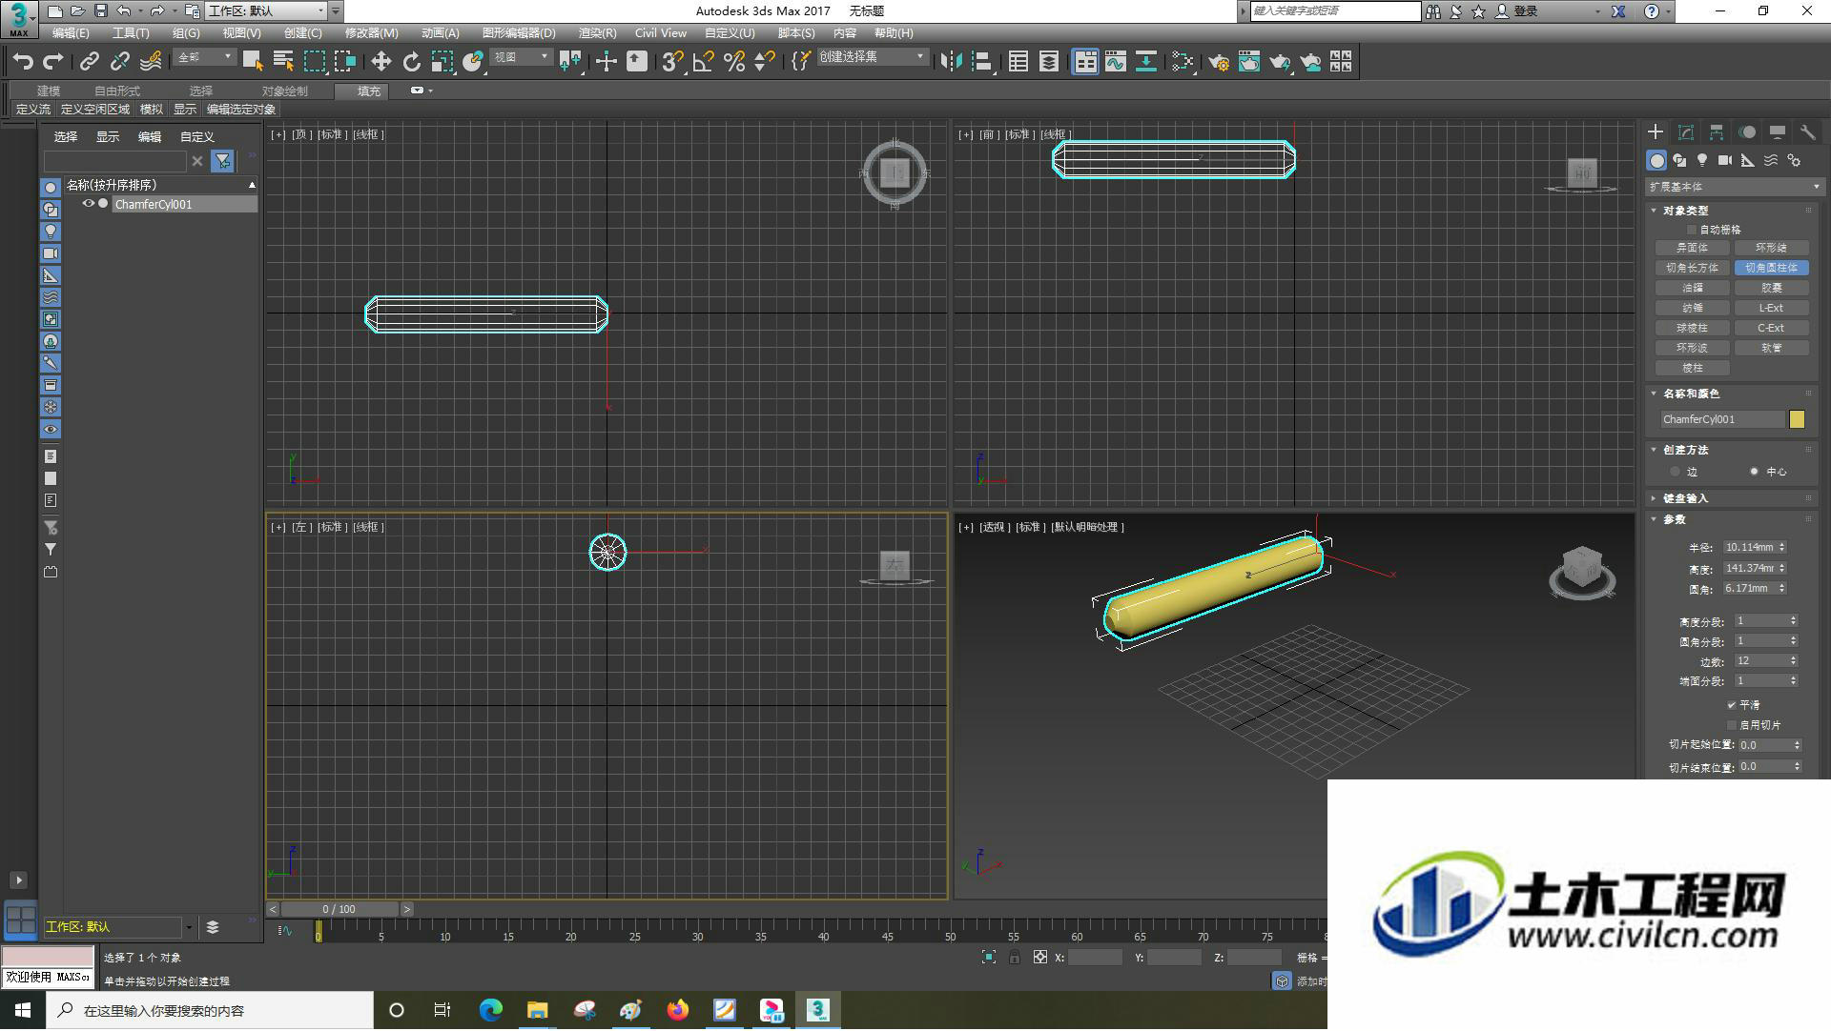Open the 视图 reference coordinate dropdown
Screen dimensions: 1831x1031
521,58
